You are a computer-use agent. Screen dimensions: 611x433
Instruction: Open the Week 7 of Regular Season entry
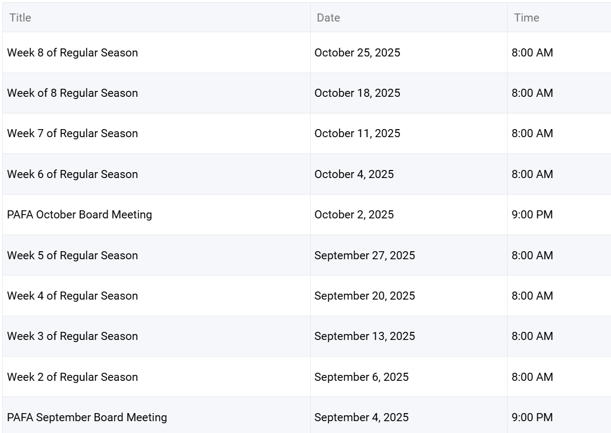[x=73, y=133]
